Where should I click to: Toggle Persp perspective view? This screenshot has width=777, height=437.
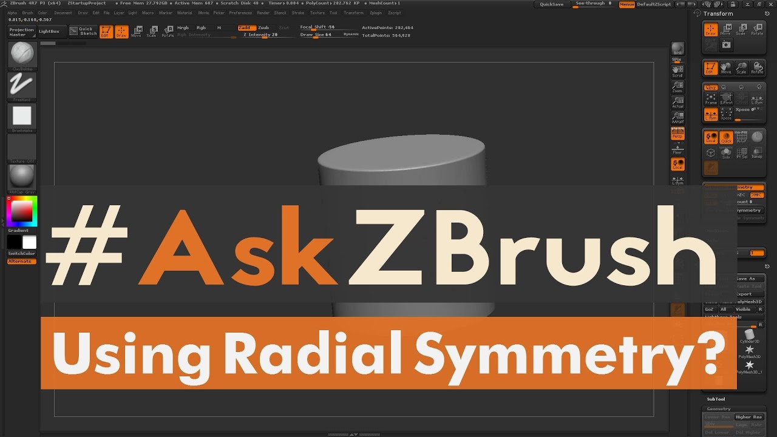677,133
